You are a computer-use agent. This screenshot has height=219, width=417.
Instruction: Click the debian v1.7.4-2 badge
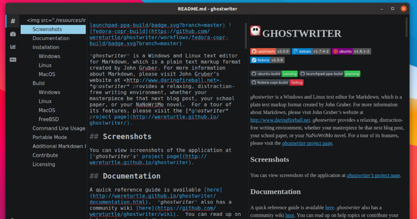click(x=311, y=51)
